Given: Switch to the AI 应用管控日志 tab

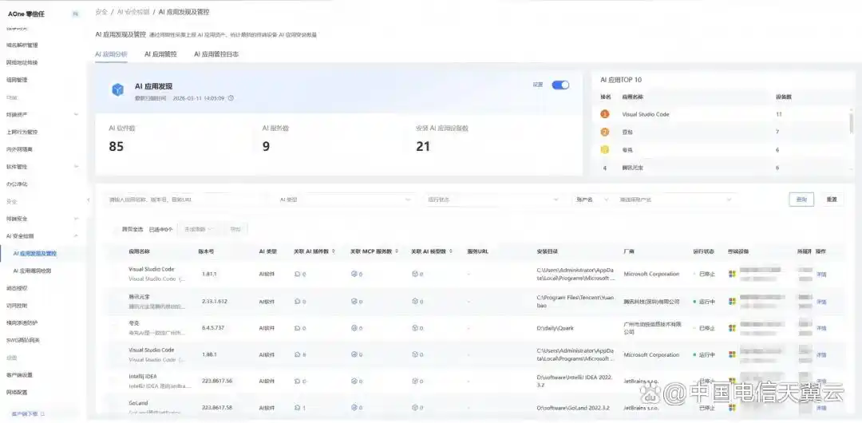Looking at the screenshot, I should tap(215, 54).
